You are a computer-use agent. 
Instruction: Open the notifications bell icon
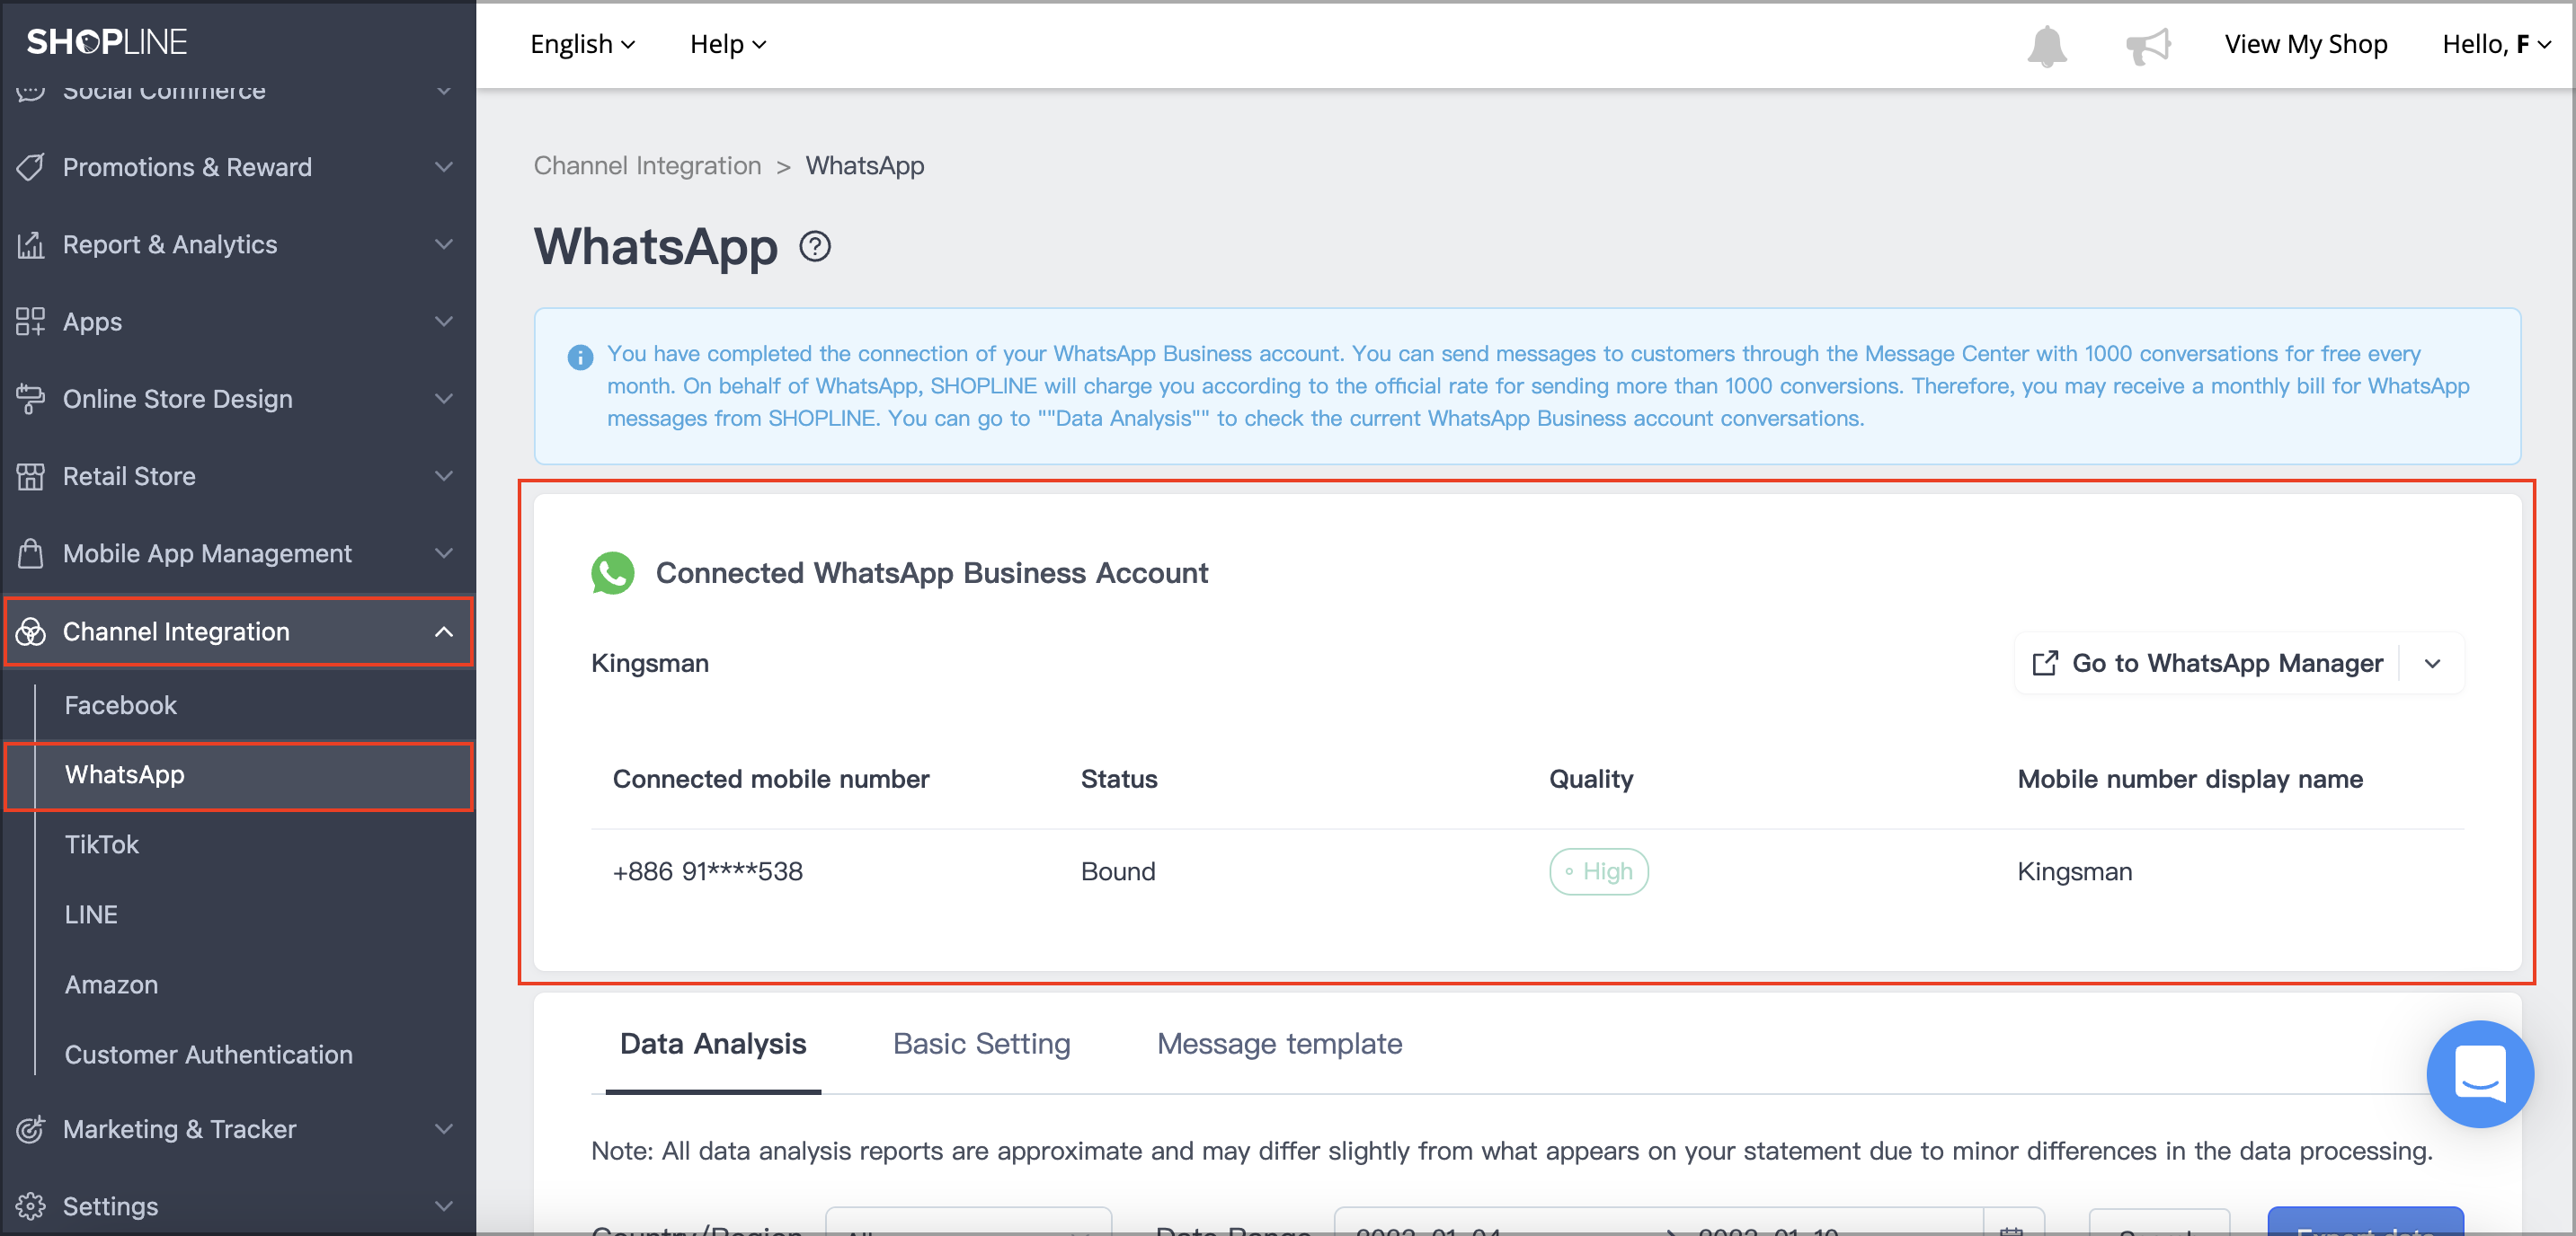coord(2046,46)
